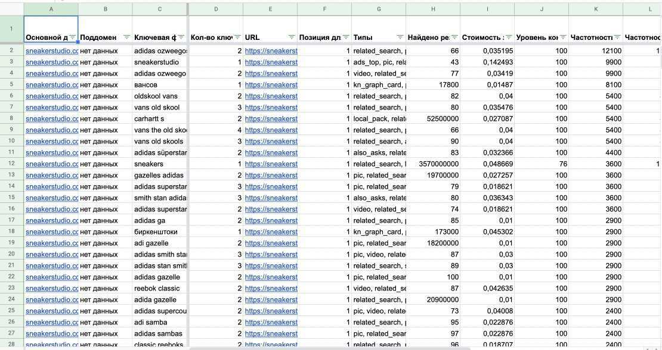Select the competition level cell '76'
The image size is (662, 350).
coord(542,164)
